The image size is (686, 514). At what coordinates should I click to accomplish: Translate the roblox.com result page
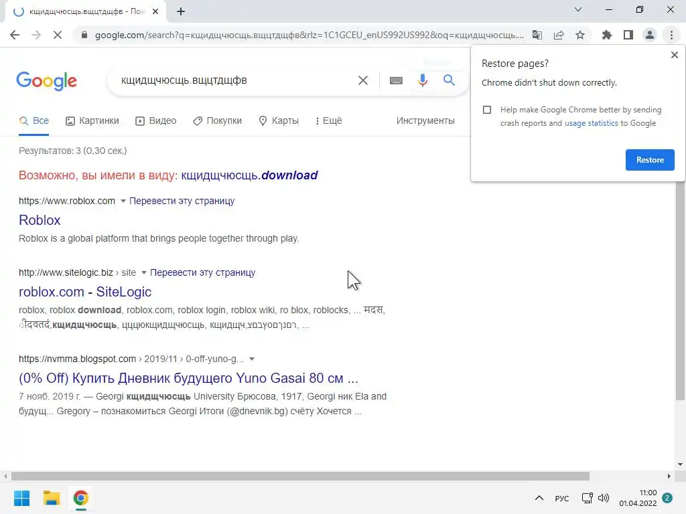click(x=182, y=201)
